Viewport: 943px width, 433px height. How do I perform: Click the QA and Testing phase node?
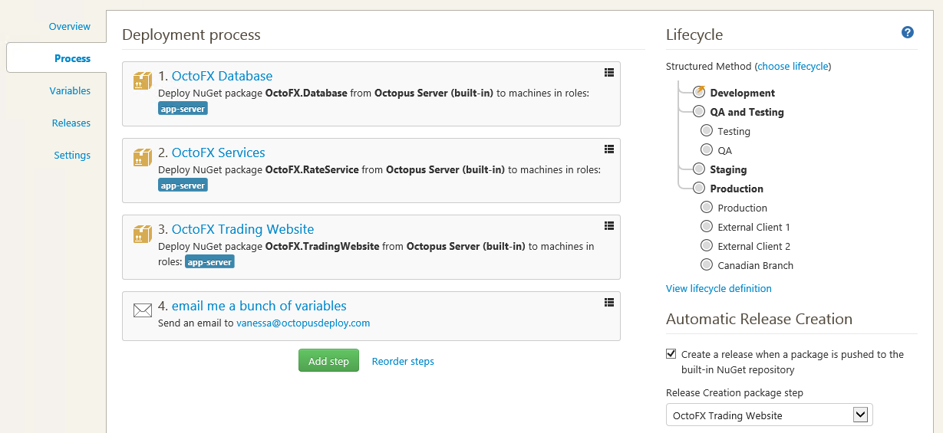click(698, 112)
